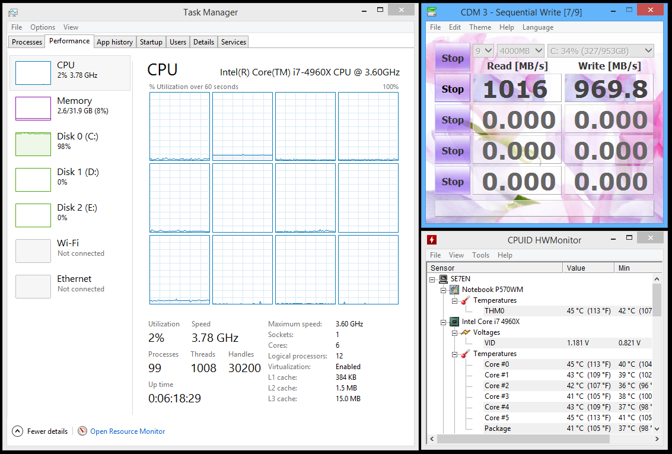The image size is (672, 454).
Task: Switch to the App history tab
Action: pyautogui.click(x=114, y=42)
